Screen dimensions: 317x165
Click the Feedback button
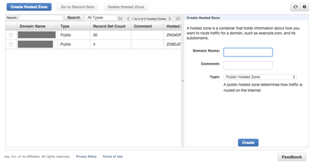pos(292,157)
